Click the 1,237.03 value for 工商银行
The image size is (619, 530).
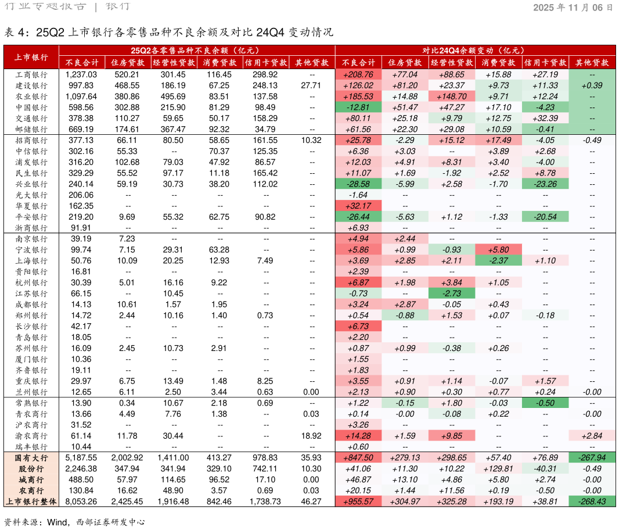(x=81, y=75)
